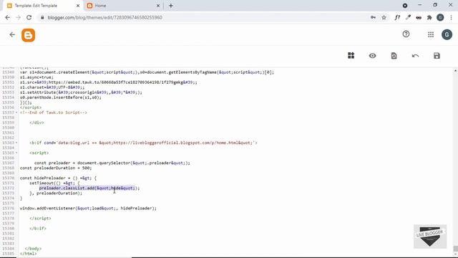This screenshot has height=258, width=458.
Task: Click the closing </html> tag line
Action: click(x=29, y=254)
